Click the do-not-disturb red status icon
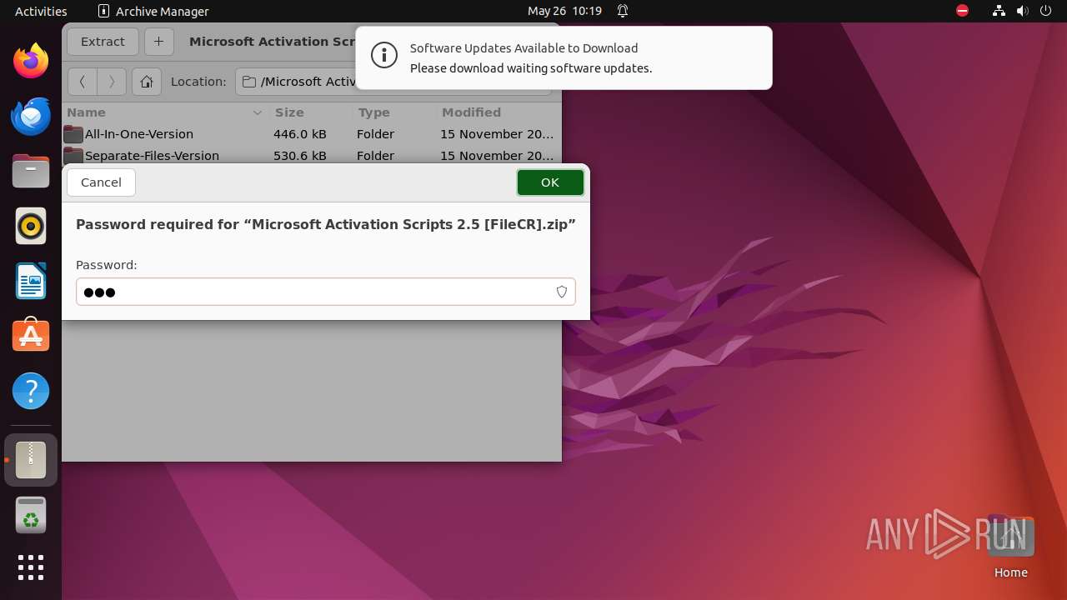Viewport: 1067px width, 600px height. point(962,11)
